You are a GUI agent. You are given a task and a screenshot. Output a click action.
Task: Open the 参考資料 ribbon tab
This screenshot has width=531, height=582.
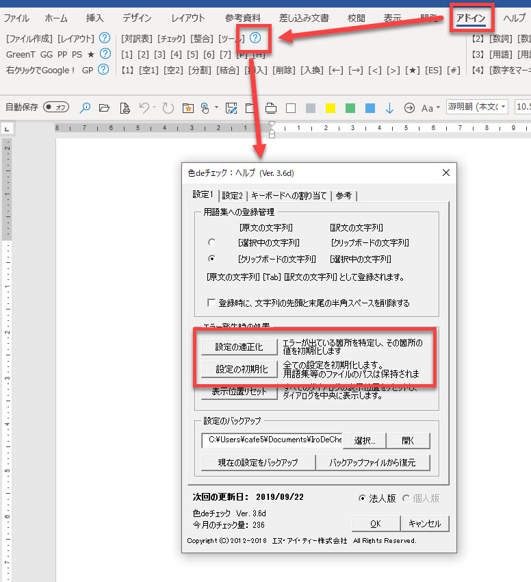(x=242, y=18)
